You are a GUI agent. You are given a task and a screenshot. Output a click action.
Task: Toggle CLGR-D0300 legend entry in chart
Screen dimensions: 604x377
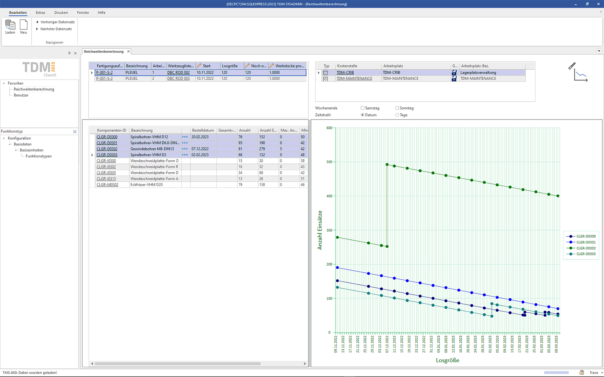coord(581,236)
